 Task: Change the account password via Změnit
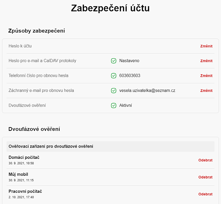(206, 46)
